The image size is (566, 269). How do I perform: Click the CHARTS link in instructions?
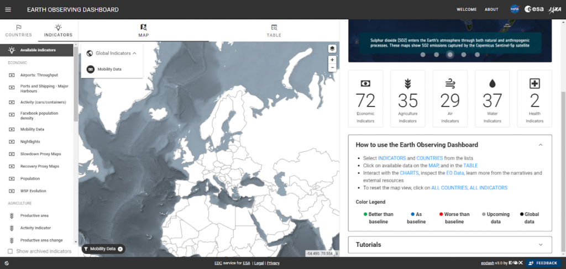point(409,173)
